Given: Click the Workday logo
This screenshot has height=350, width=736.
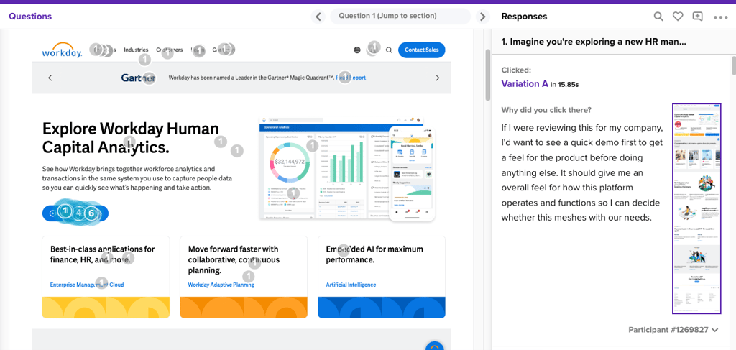Looking at the screenshot, I should click(x=62, y=50).
